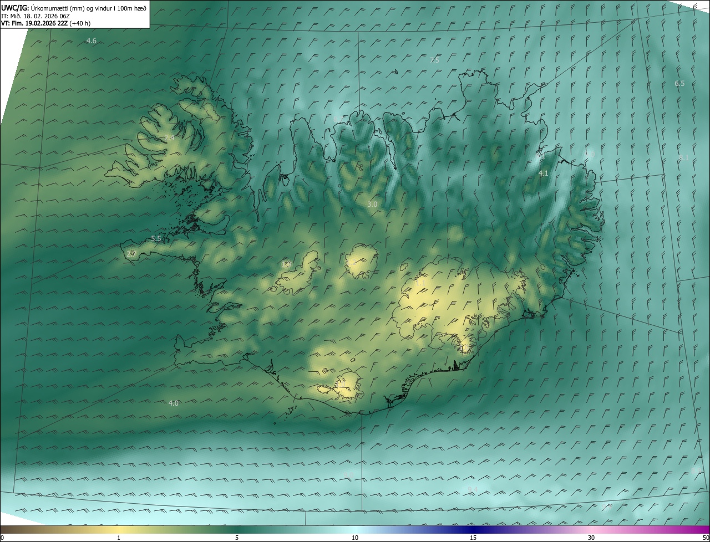Select the '30' tick on the color scale
This screenshot has height=542, width=710.
[591, 538]
